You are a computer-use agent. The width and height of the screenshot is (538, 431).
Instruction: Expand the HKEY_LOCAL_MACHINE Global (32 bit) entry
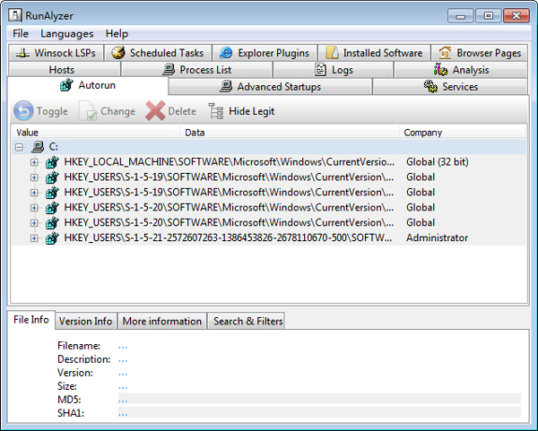(34, 162)
